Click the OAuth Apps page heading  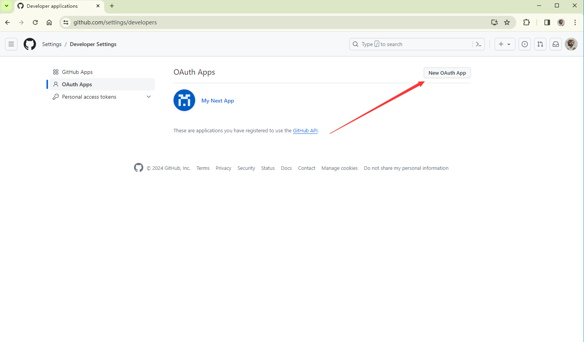[194, 72]
